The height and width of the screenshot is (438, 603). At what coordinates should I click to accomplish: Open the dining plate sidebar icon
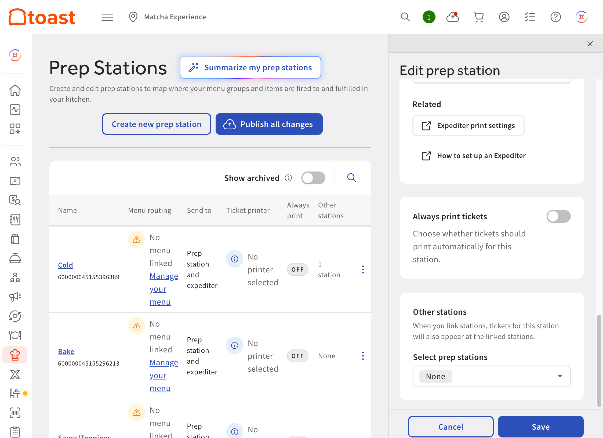15,335
